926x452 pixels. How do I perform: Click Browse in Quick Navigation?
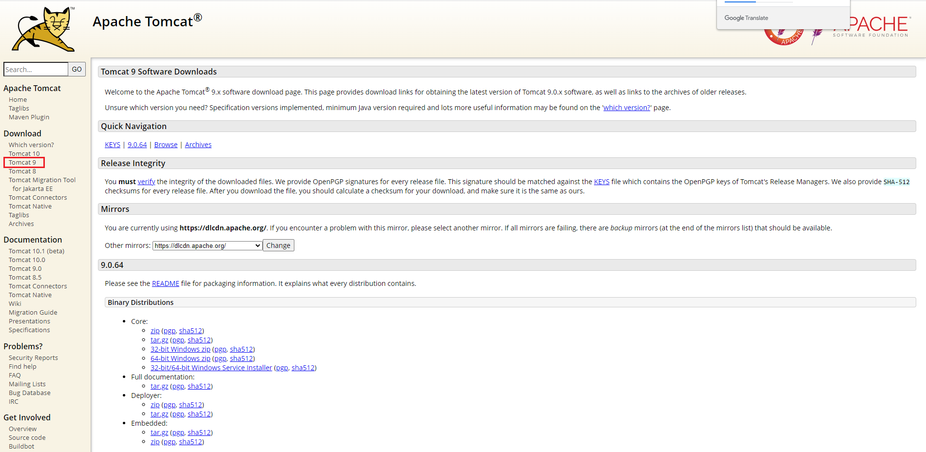(166, 145)
